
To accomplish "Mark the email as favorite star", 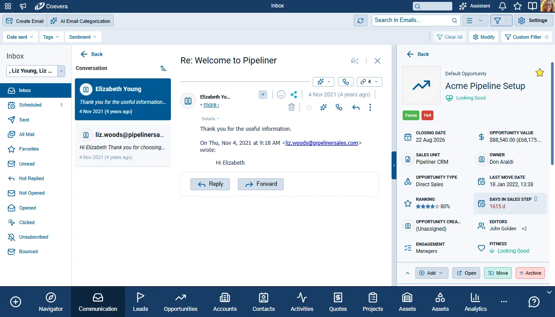I will pos(309,107).
